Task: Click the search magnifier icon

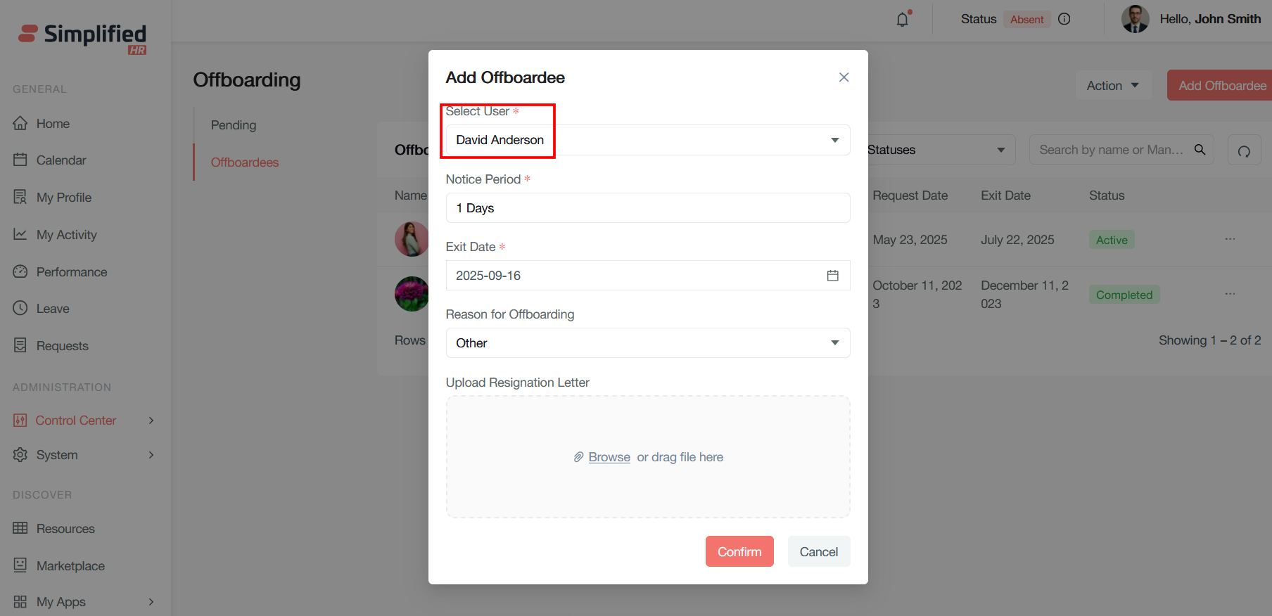Action: pyautogui.click(x=1200, y=150)
